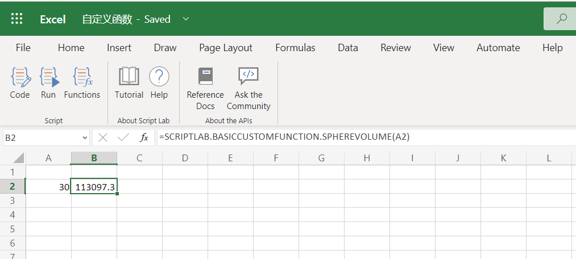Click the document title 自定义函数
The width and height of the screenshot is (576, 259).
tap(107, 19)
